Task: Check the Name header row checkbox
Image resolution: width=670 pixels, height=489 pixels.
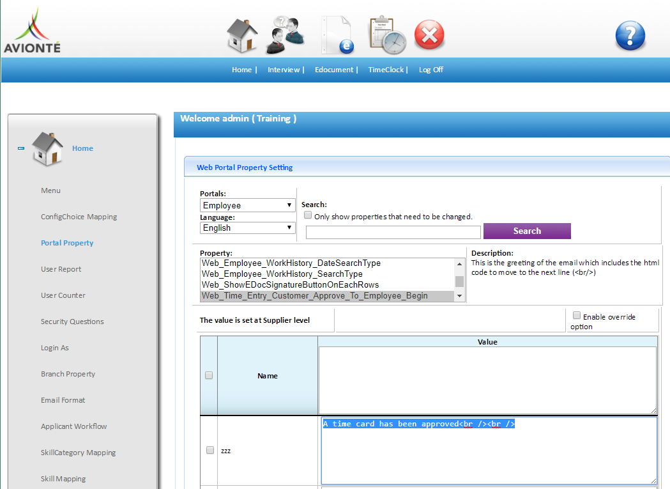Action: (208, 375)
